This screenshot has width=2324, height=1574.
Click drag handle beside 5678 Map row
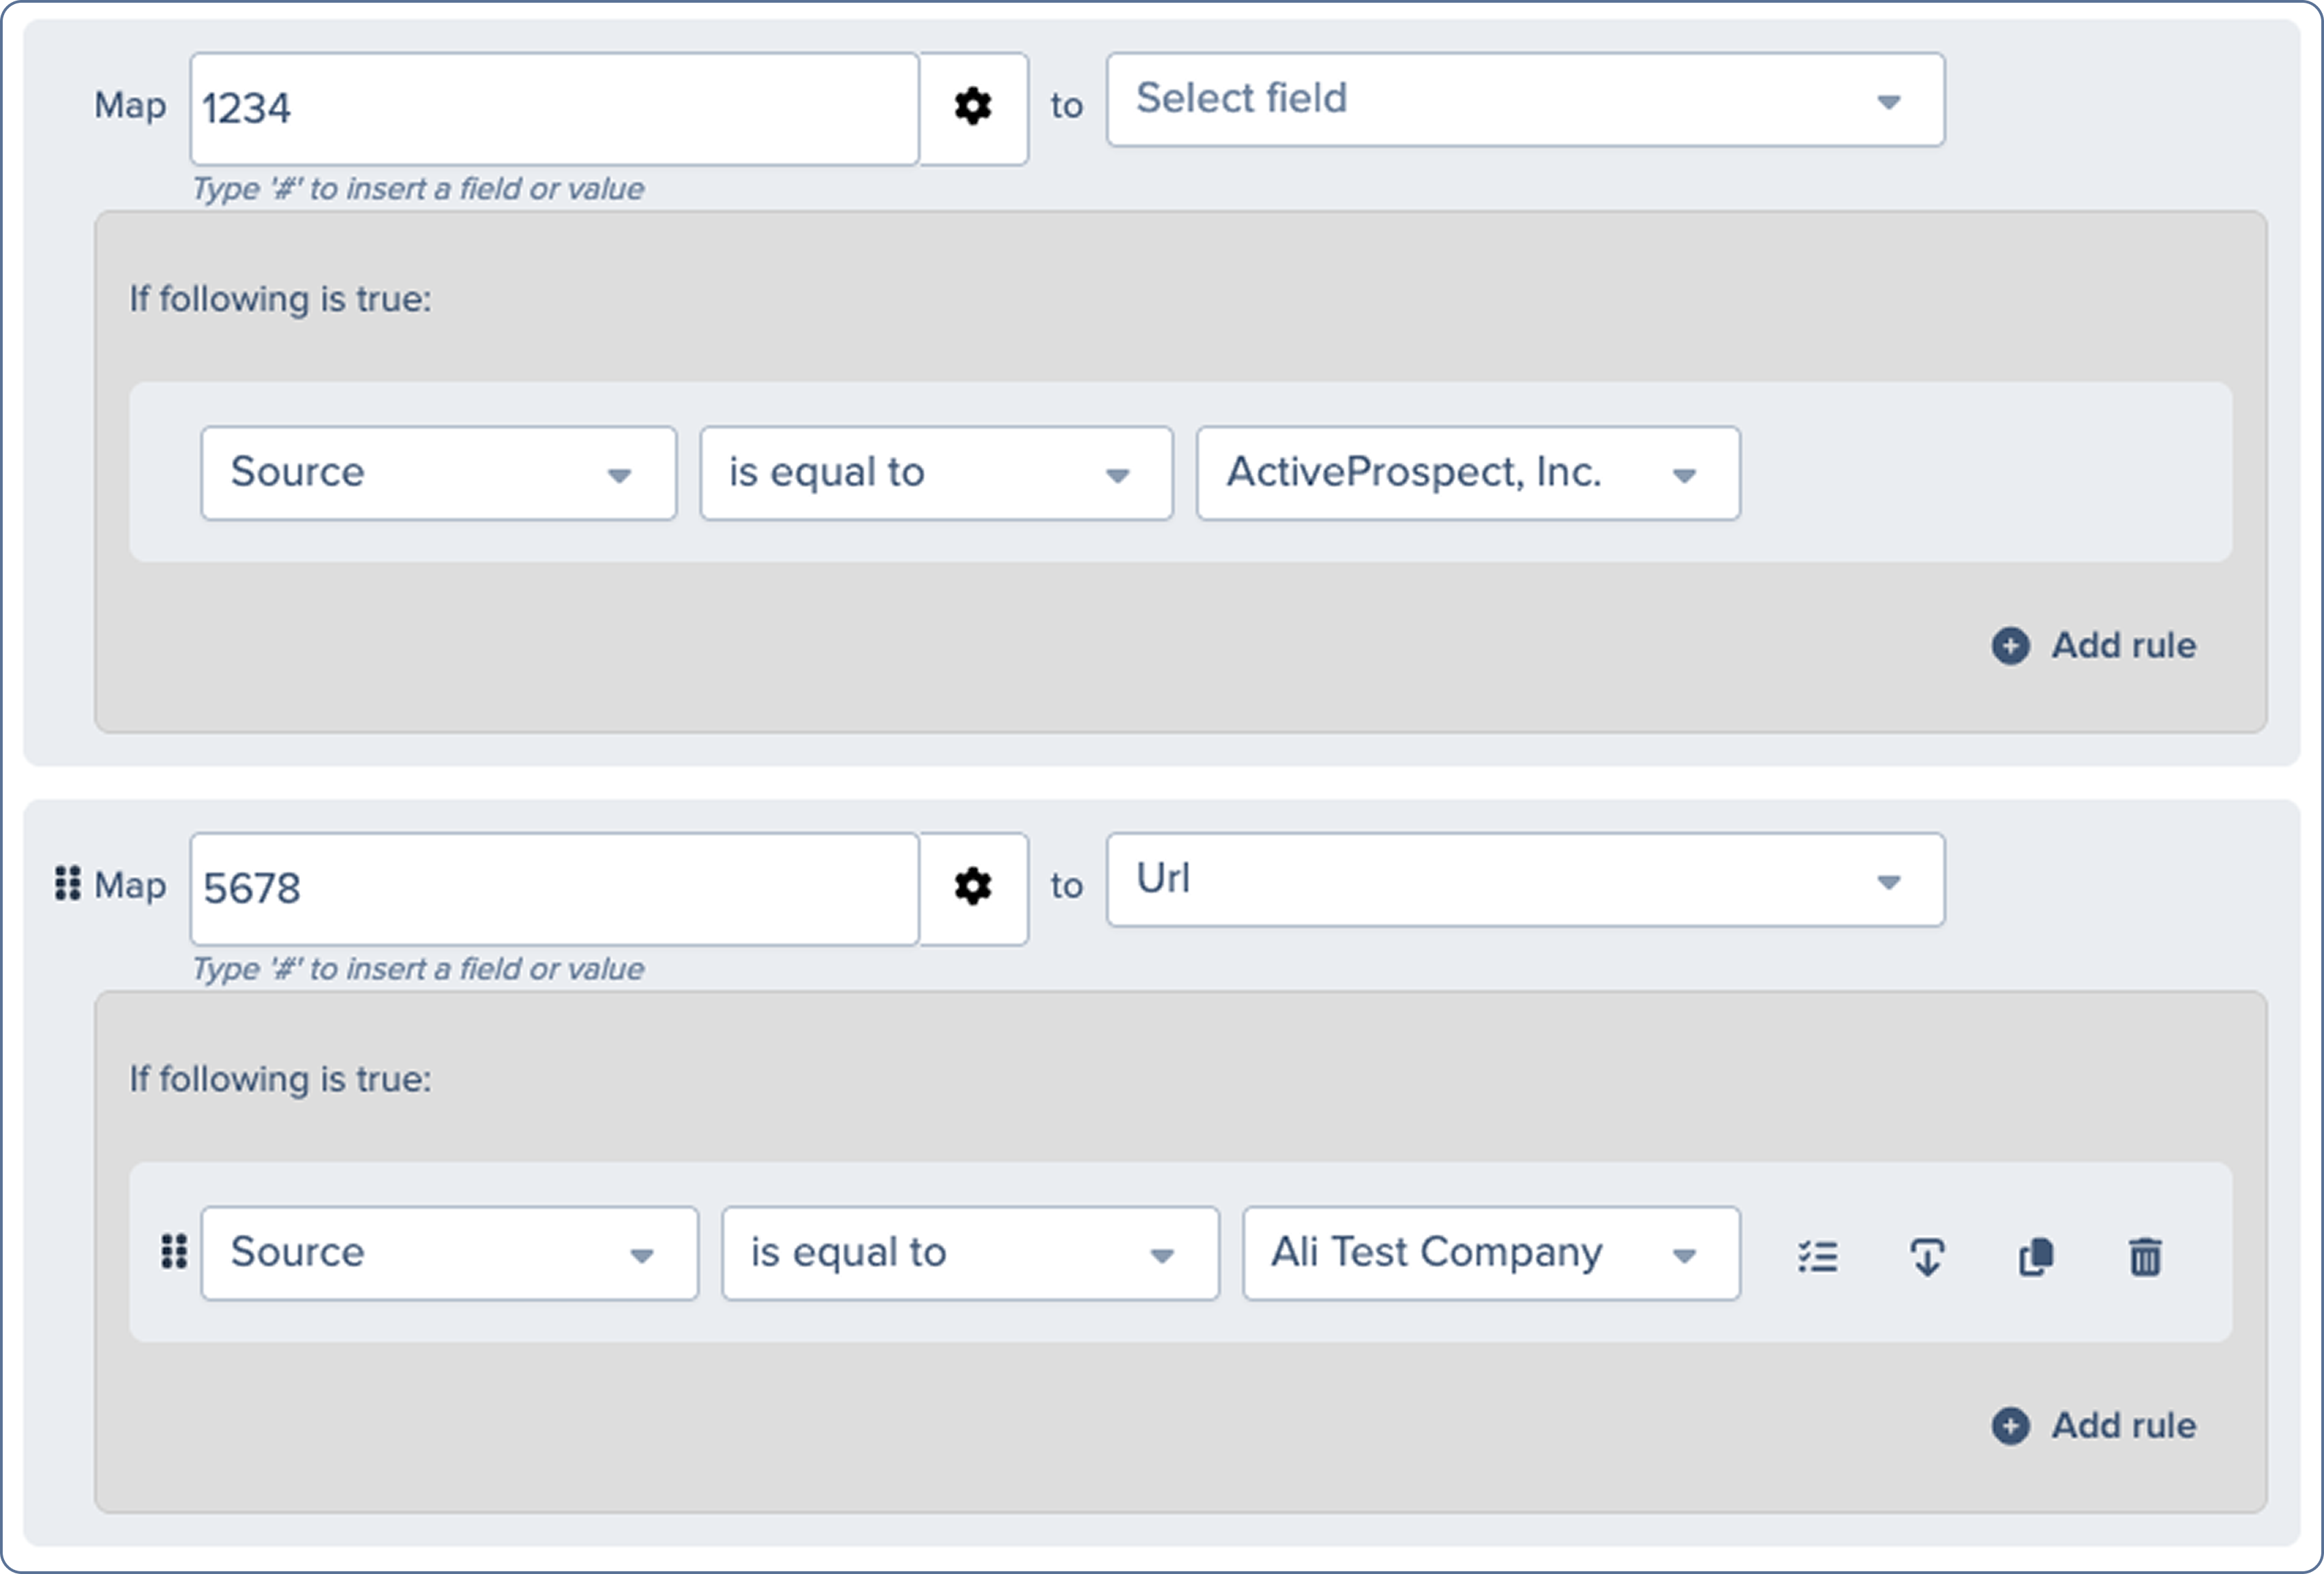tap(67, 884)
